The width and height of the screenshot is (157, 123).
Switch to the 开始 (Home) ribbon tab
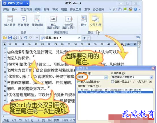click(x=6, y=9)
